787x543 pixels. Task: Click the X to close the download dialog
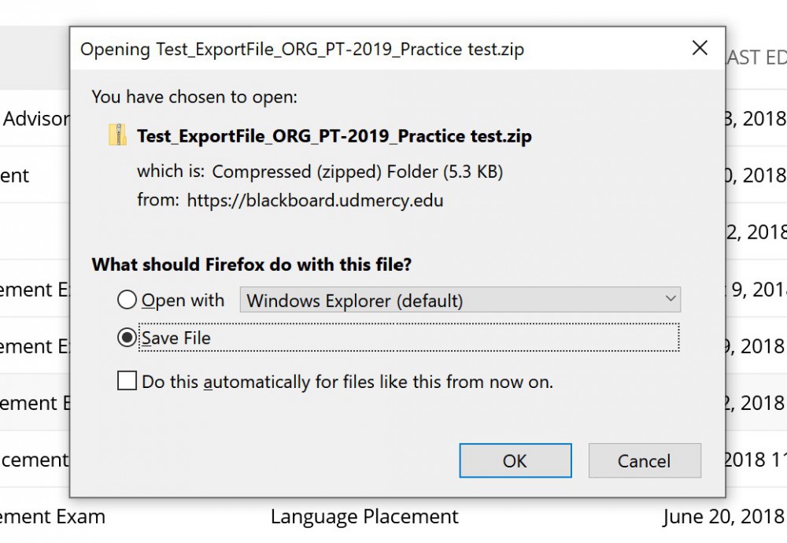coord(699,48)
